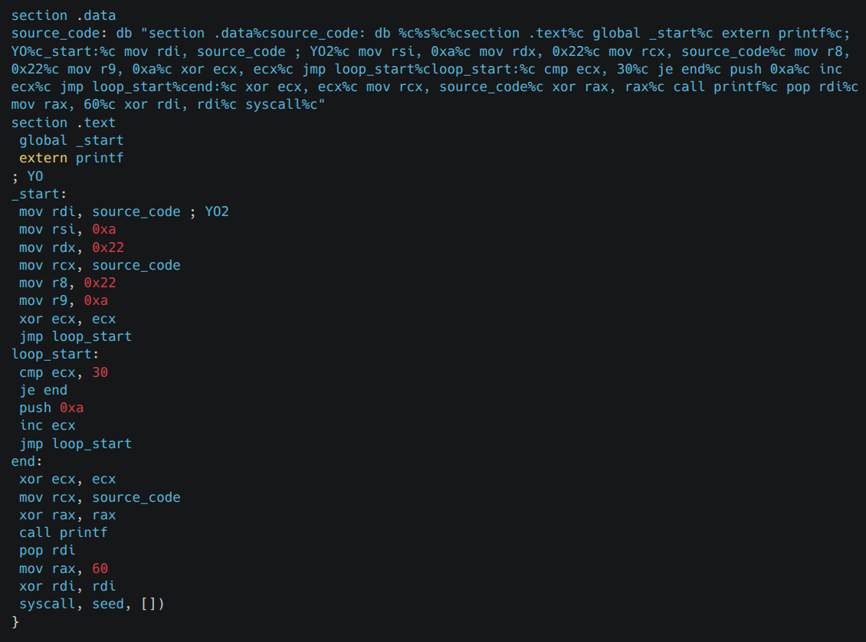This screenshot has width=866, height=642.
Task: Click the closing curly brace on last line
Action: [x=15, y=622]
